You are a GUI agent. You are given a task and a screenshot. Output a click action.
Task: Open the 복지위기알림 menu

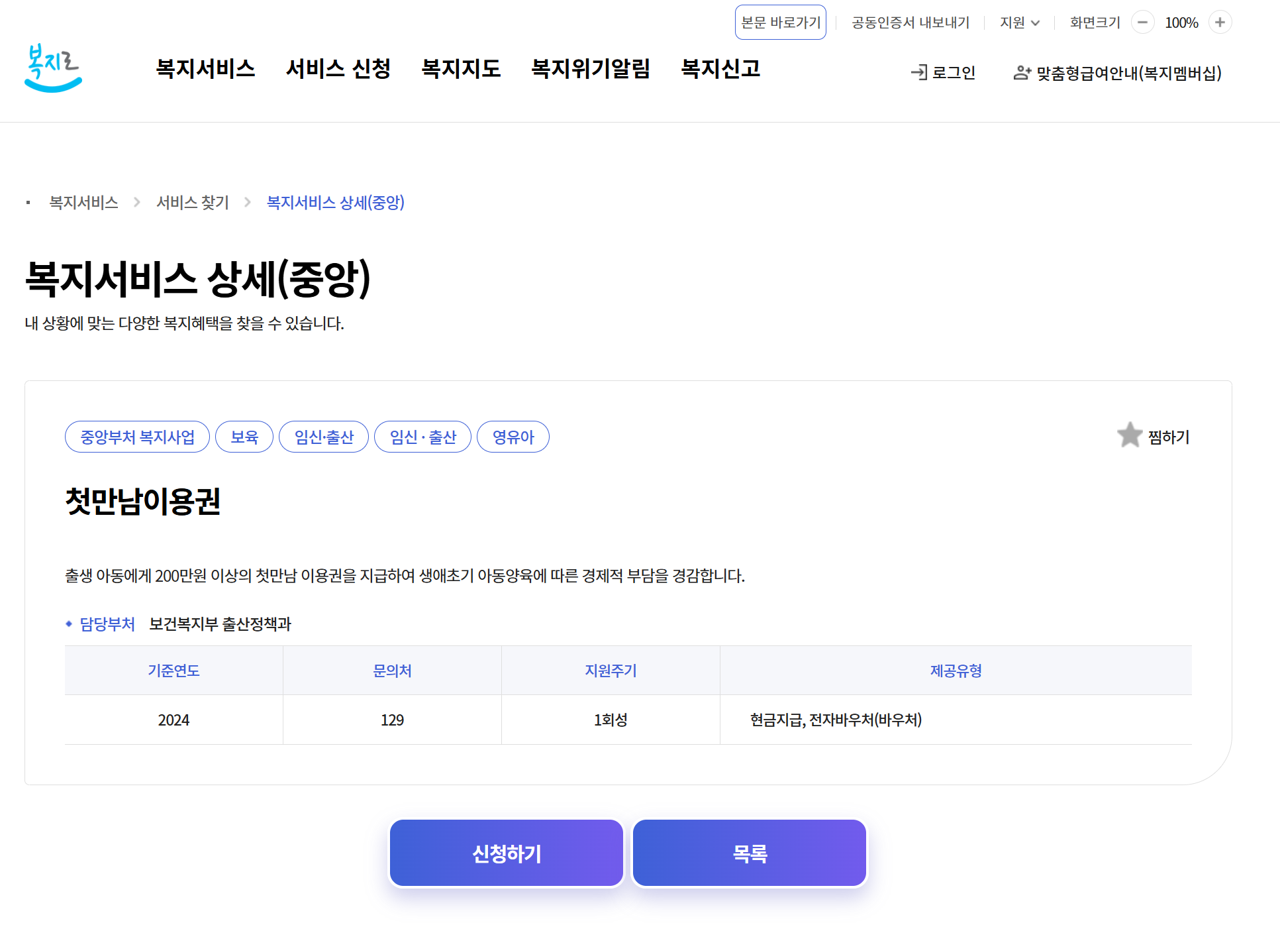click(x=591, y=69)
